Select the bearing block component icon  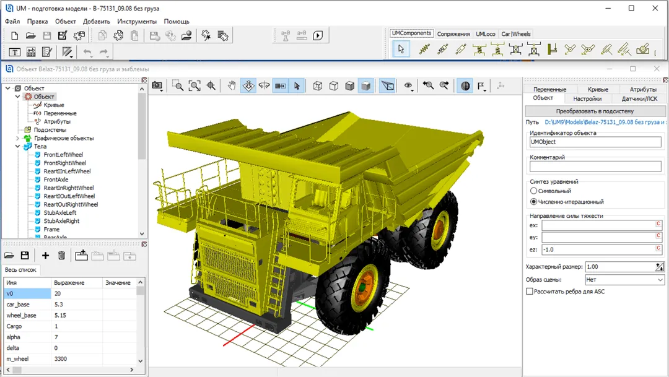click(x=644, y=50)
